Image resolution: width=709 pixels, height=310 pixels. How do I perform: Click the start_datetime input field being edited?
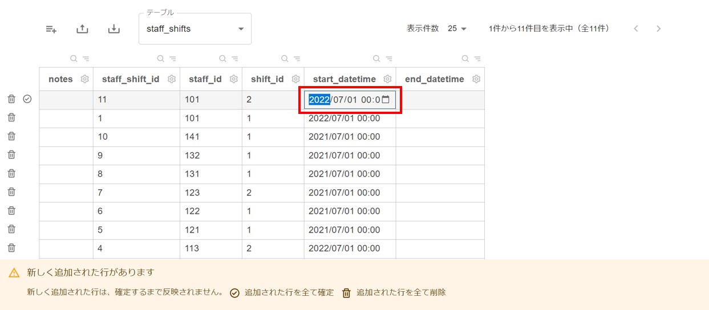tap(350, 100)
